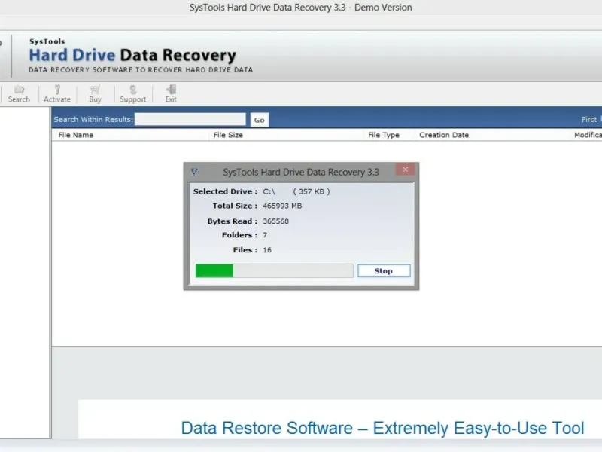Click the Go search button

tap(259, 120)
